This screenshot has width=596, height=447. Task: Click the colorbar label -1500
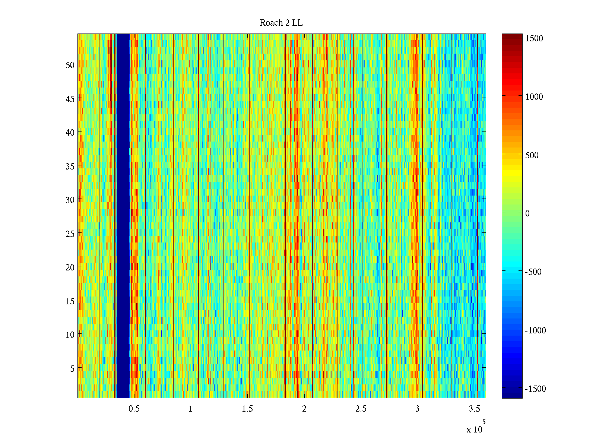535,389
